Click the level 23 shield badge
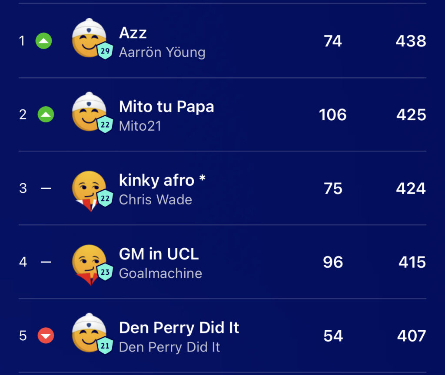The height and width of the screenshot is (375, 445). 105,272
